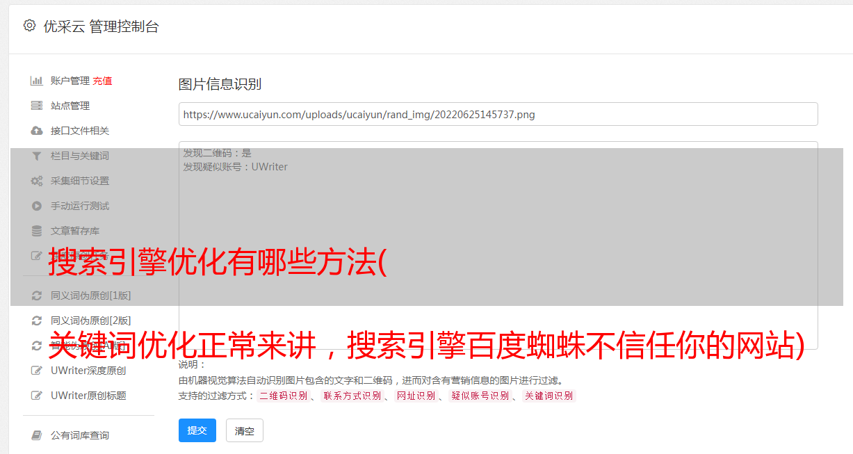Viewport: 853px width, 454px height.
Task: Click the 优采云 管理控制台 title
Action: 101,26
